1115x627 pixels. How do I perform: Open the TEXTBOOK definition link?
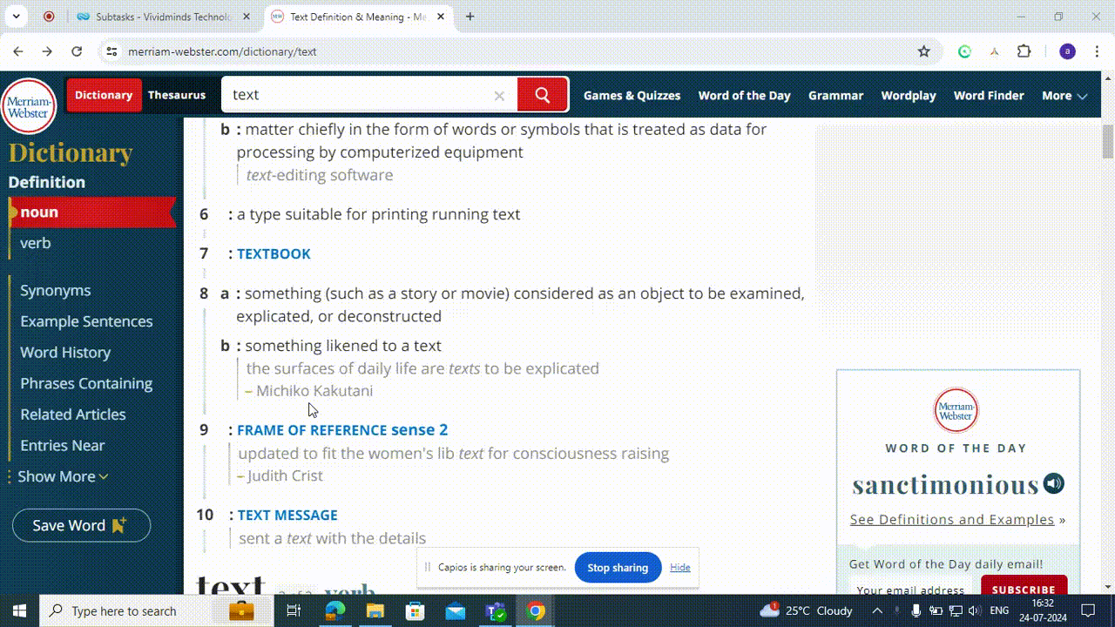[x=274, y=253]
